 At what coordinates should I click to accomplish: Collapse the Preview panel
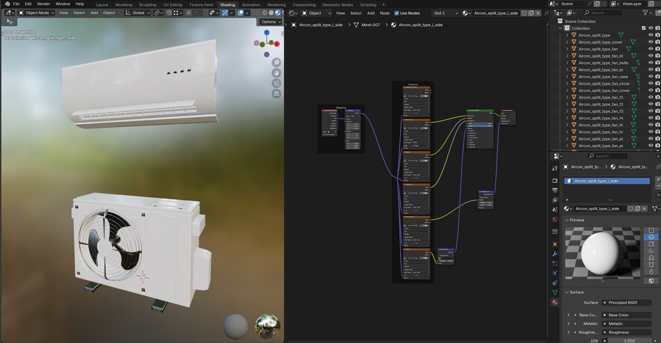point(567,220)
